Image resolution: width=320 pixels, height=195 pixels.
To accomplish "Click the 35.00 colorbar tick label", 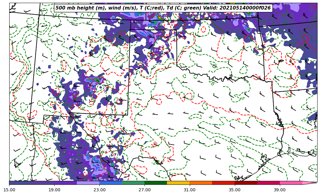I will [235, 190].
